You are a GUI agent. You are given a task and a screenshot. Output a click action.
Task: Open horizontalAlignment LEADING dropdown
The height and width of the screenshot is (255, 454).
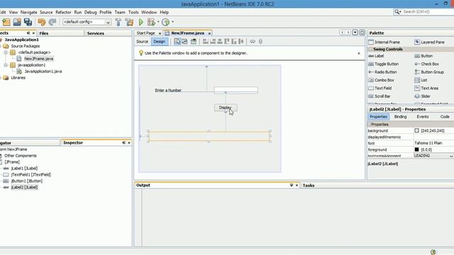[451, 156]
